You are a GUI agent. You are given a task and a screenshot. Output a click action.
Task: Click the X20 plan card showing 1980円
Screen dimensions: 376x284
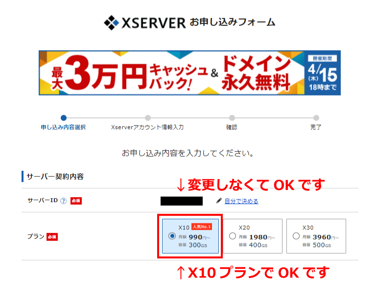[x=253, y=236]
